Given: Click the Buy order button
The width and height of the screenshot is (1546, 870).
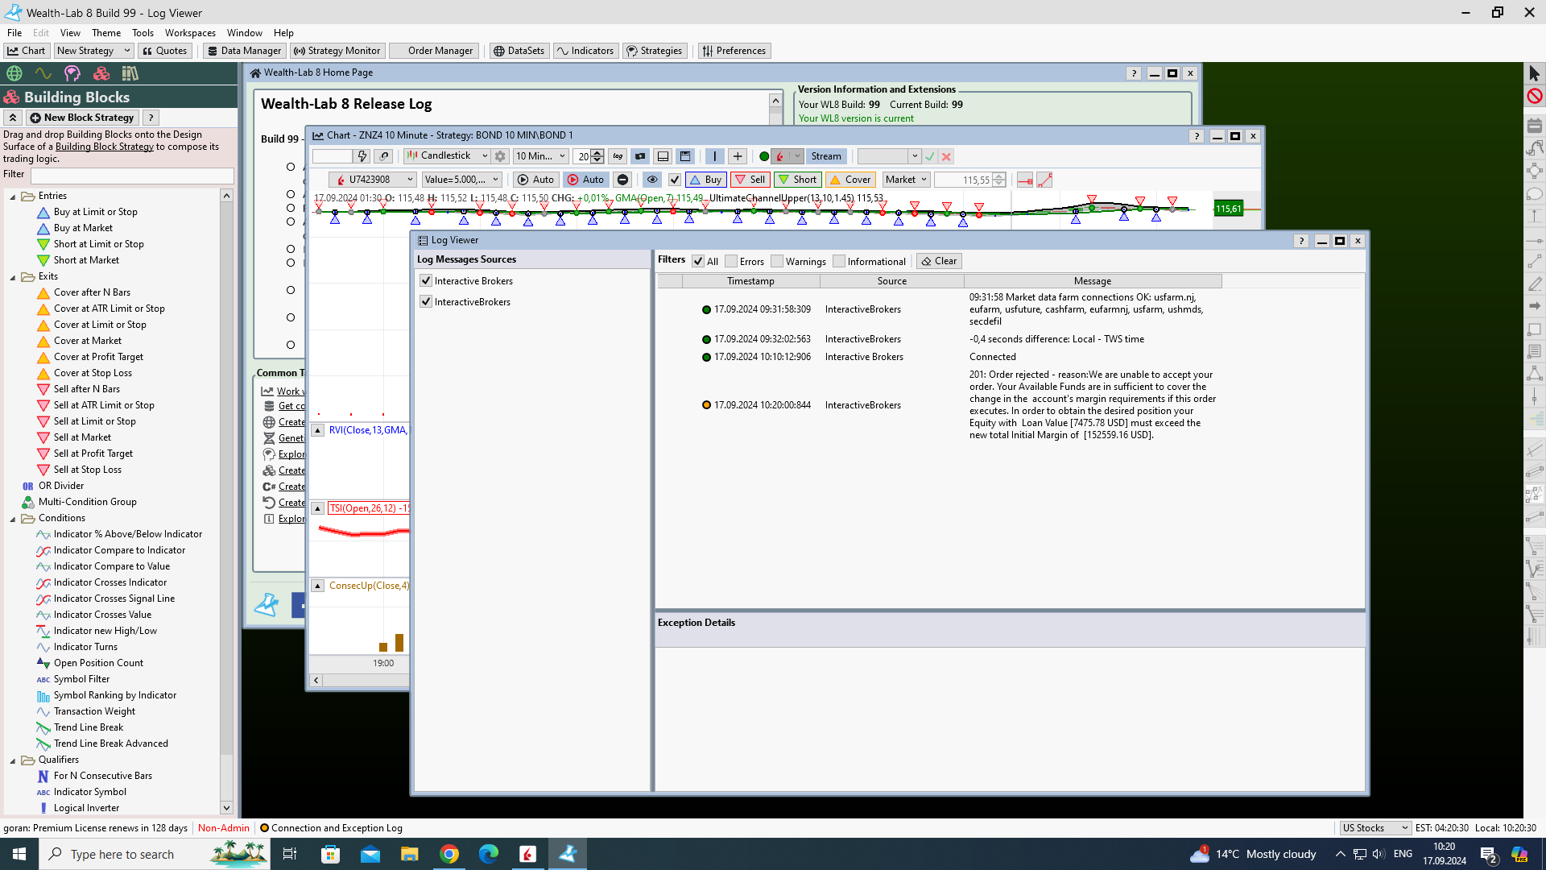Looking at the screenshot, I should point(705,180).
